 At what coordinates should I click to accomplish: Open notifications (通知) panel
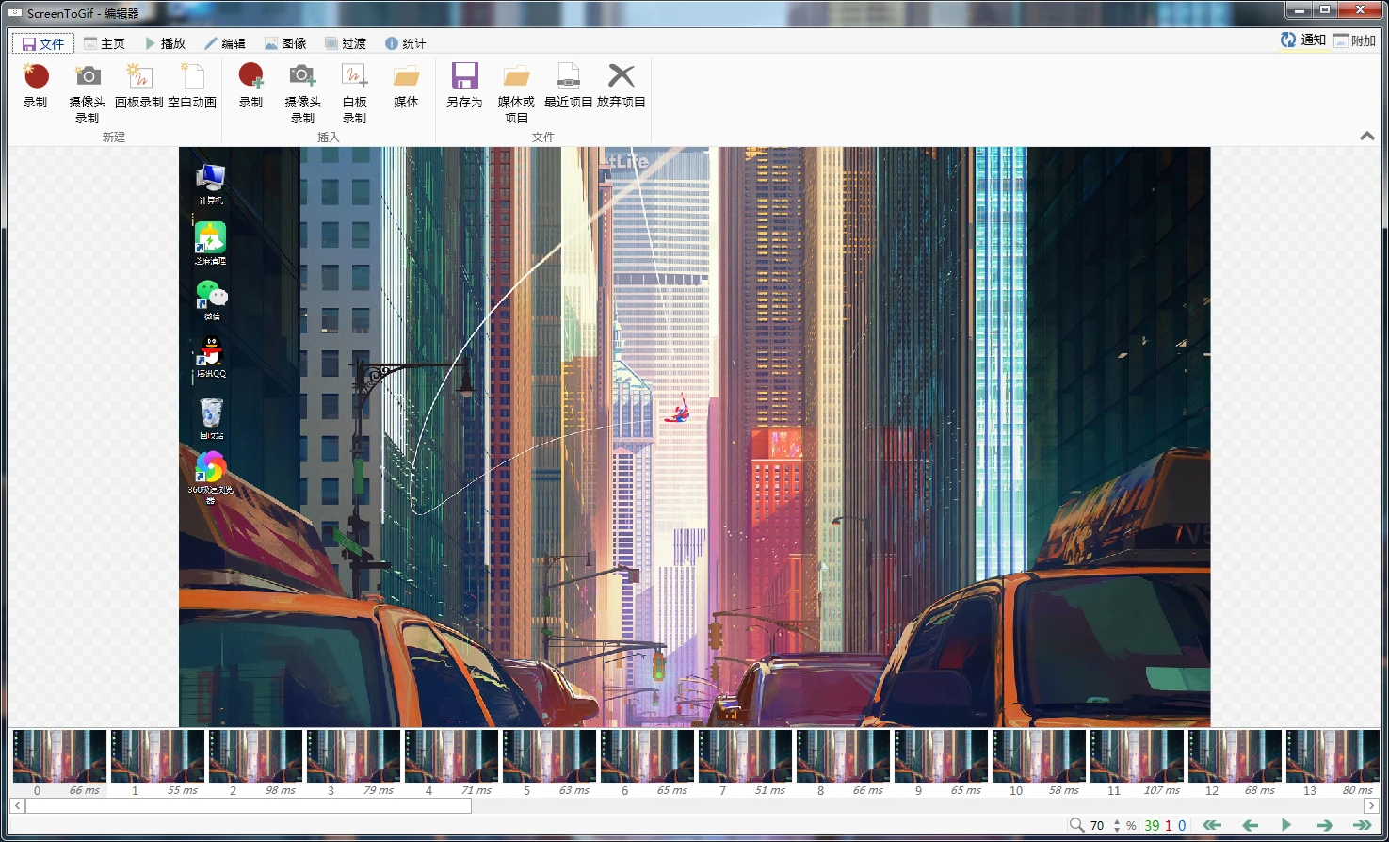point(1303,40)
